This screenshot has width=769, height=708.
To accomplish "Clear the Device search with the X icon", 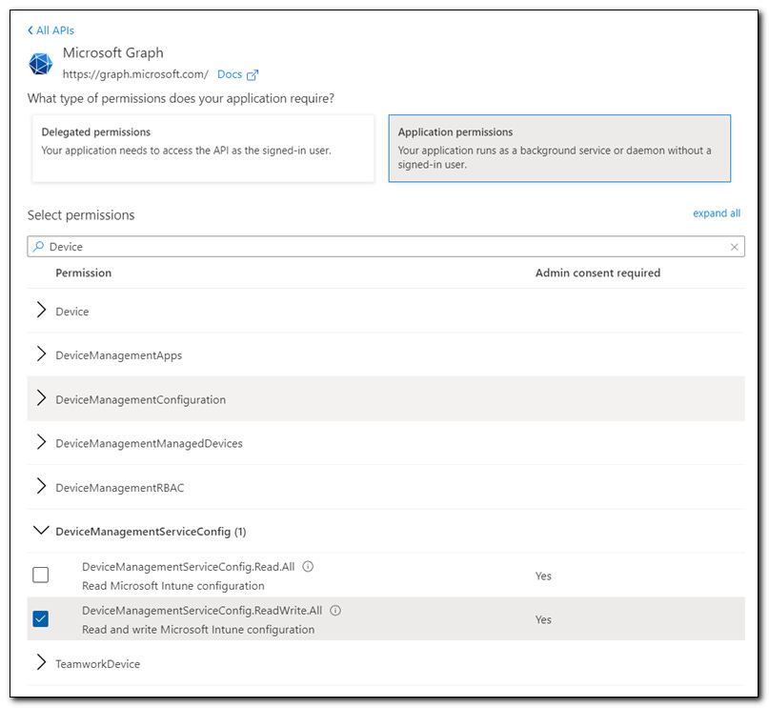I will (x=735, y=246).
